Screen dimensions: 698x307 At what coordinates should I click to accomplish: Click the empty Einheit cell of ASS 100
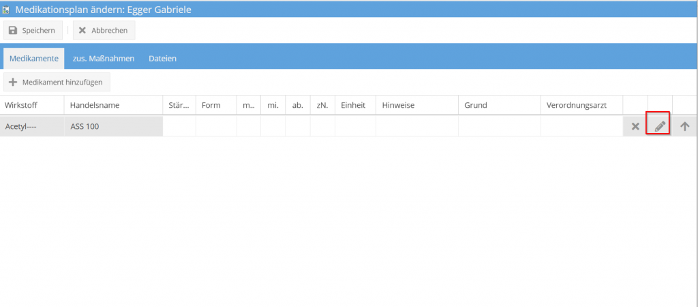tap(356, 126)
